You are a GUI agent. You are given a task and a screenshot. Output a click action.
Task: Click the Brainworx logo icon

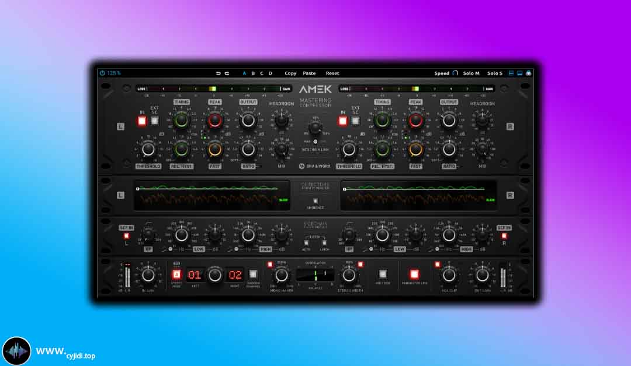coord(302,166)
